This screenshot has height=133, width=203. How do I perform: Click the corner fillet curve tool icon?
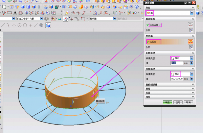[x=89, y=13]
